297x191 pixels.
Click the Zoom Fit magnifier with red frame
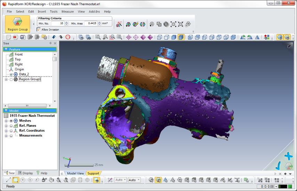(x=112, y=37)
